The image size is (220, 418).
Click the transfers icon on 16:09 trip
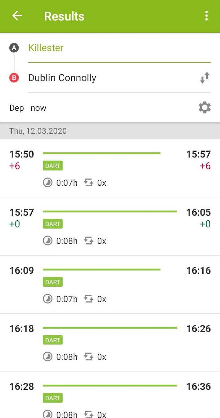coord(89,299)
